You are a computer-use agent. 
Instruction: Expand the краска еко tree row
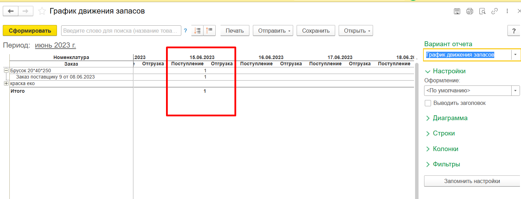(x=6, y=84)
